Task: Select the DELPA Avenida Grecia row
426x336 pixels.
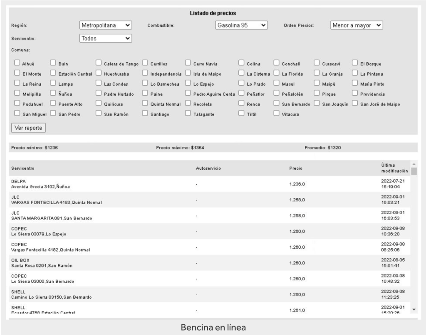Action: pos(210,184)
